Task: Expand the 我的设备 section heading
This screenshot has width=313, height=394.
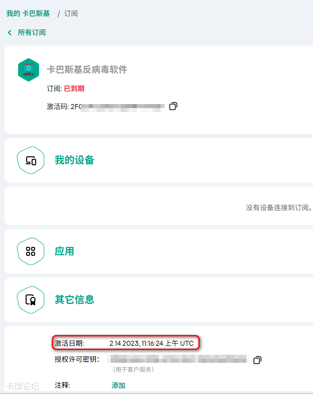Action: [75, 160]
